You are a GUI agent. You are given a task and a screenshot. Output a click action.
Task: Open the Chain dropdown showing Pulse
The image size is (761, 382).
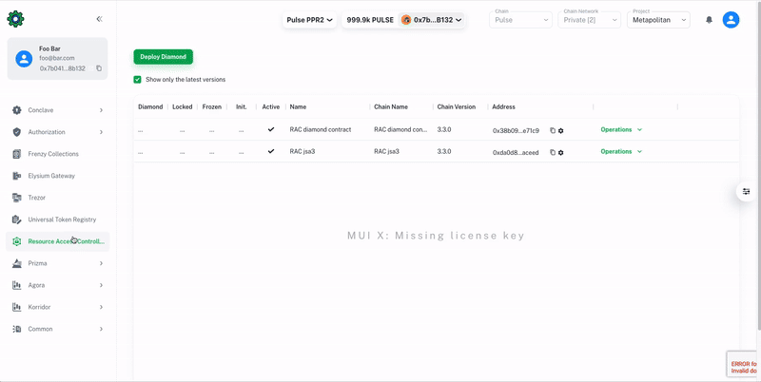520,20
